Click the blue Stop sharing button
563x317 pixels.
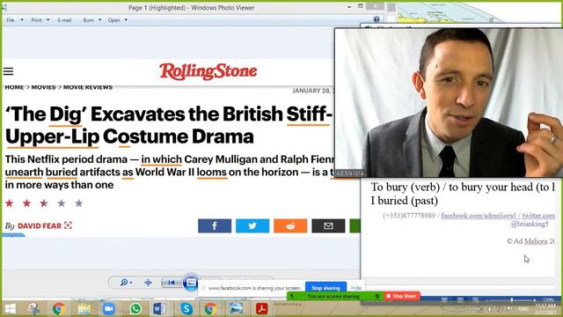point(325,288)
